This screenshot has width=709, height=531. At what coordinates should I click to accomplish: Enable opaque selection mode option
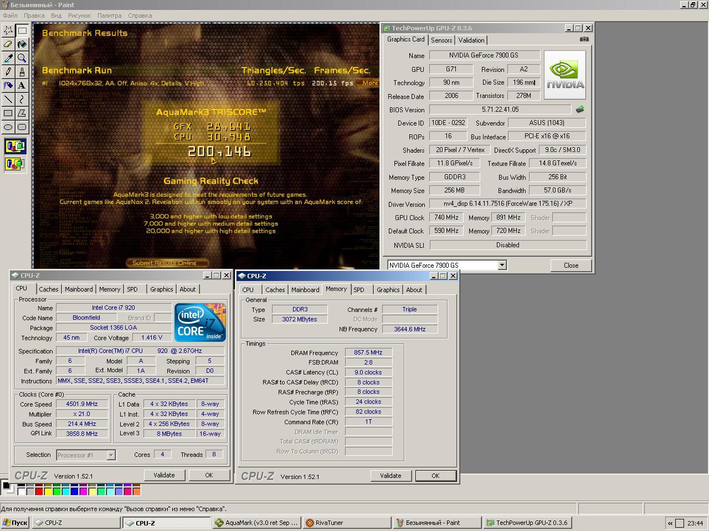coord(16,147)
